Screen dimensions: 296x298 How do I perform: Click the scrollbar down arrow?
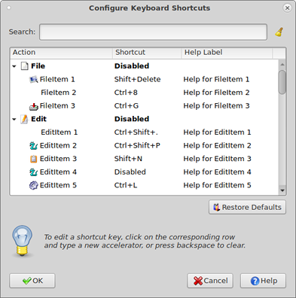click(282, 190)
